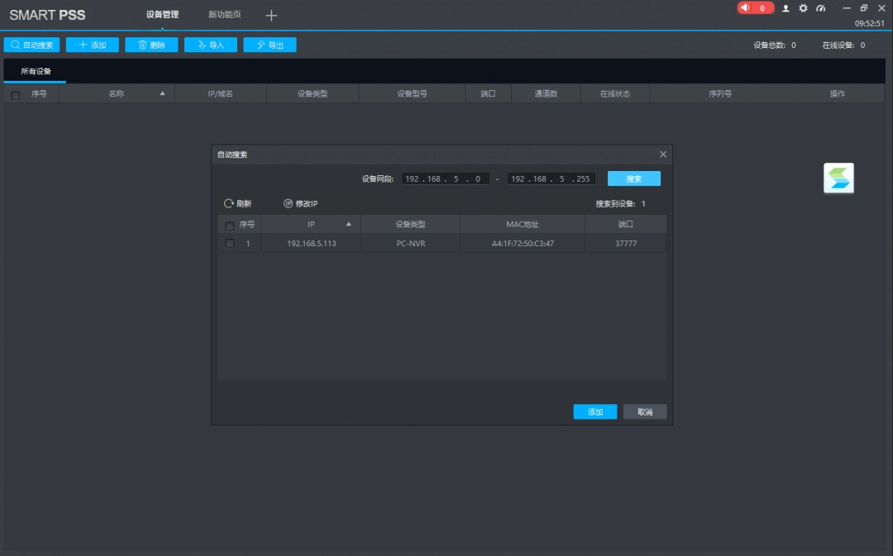Screen dimensions: 893x556
Task: Click the 添加 add device toolbar icon
Action: coord(92,45)
